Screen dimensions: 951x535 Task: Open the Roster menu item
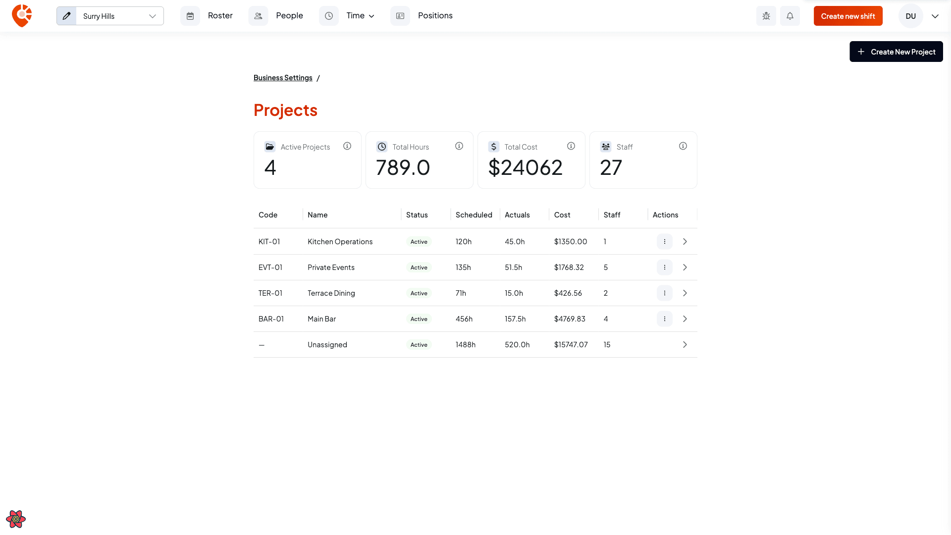click(x=220, y=16)
